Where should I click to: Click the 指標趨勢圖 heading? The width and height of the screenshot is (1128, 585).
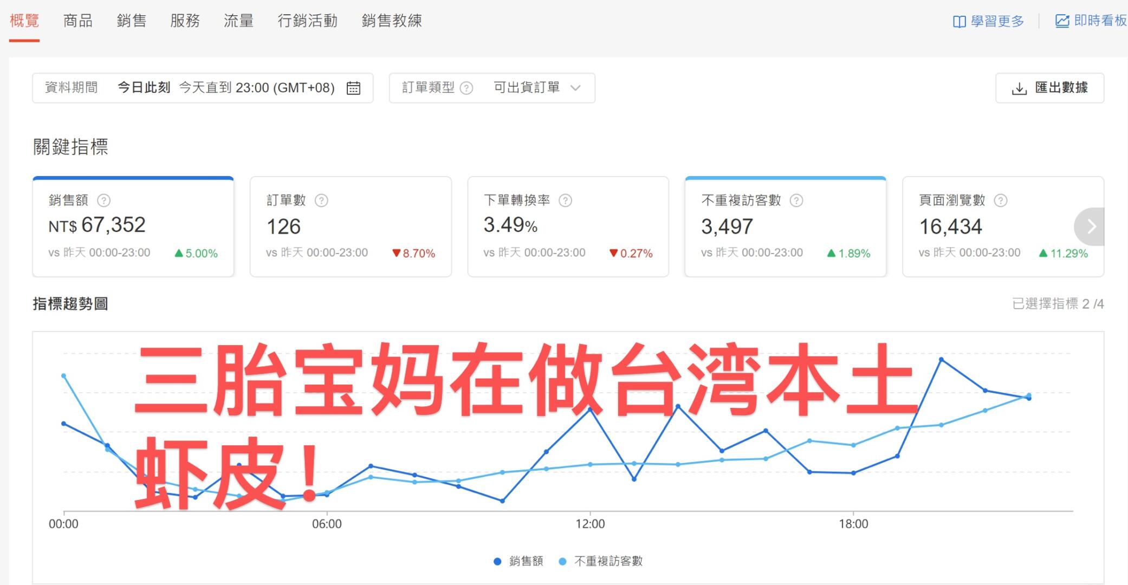[x=70, y=304]
